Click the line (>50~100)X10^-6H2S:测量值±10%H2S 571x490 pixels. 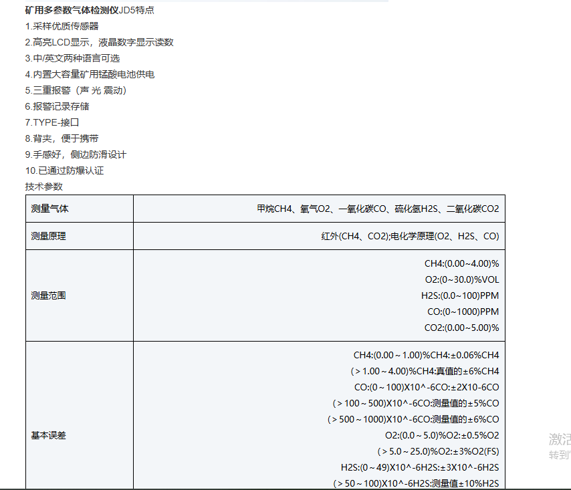point(416,483)
